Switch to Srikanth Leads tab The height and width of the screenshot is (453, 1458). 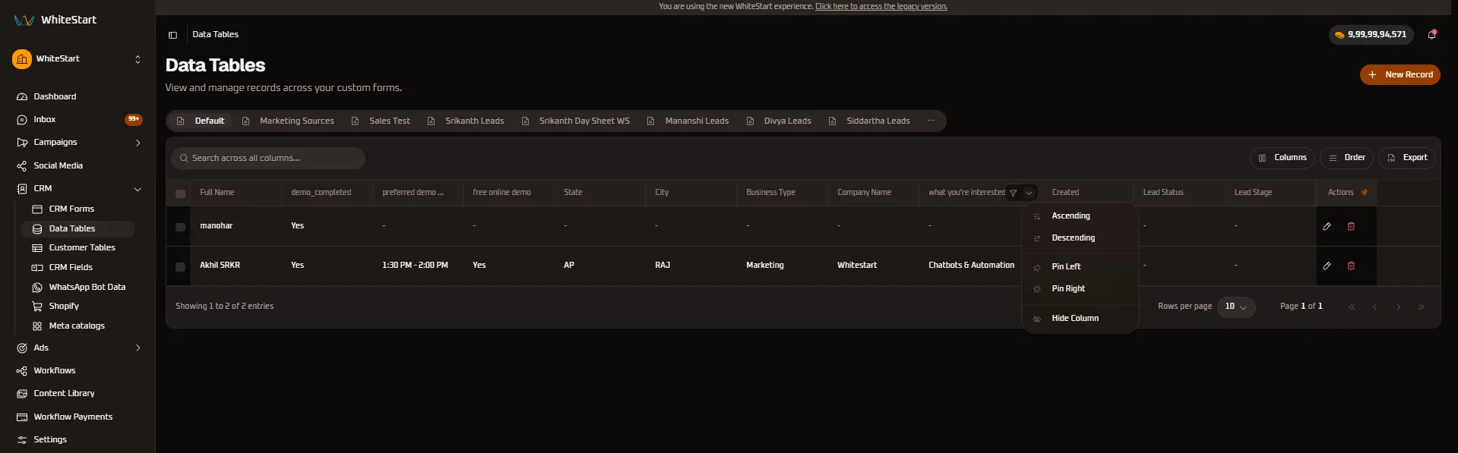tap(466, 121)
